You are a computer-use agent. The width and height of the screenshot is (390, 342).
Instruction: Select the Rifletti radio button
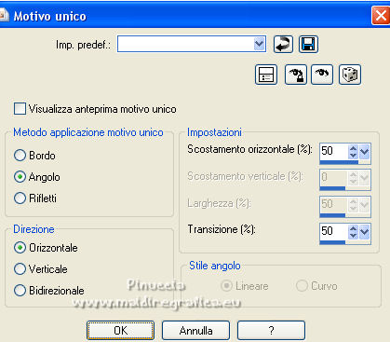click(20, 198)
